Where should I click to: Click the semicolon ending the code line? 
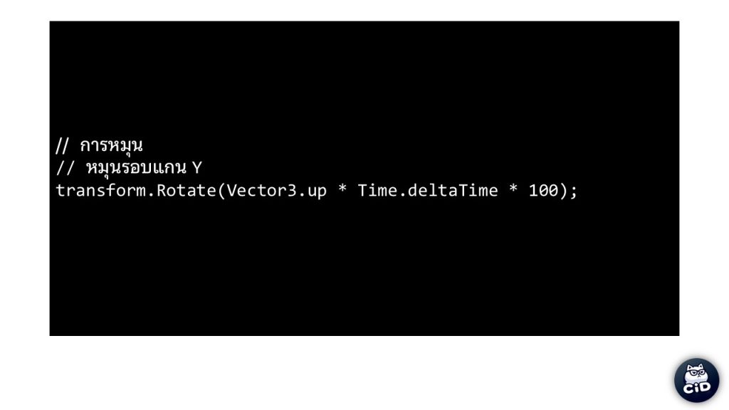[574, 191]
